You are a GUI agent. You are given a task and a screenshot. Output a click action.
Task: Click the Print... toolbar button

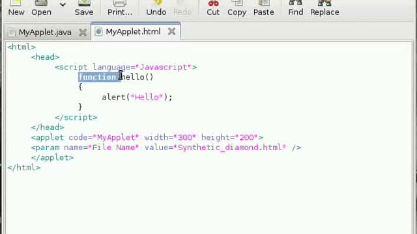coord(120,8)
